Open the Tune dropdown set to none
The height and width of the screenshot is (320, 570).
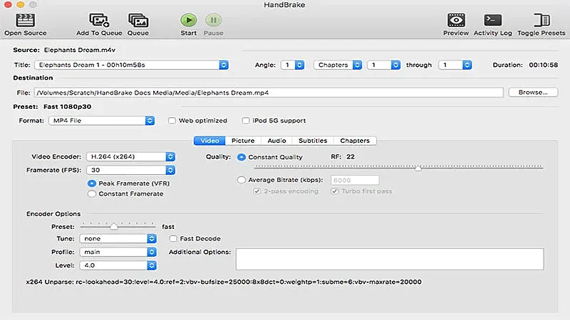(x=118, y=239)
